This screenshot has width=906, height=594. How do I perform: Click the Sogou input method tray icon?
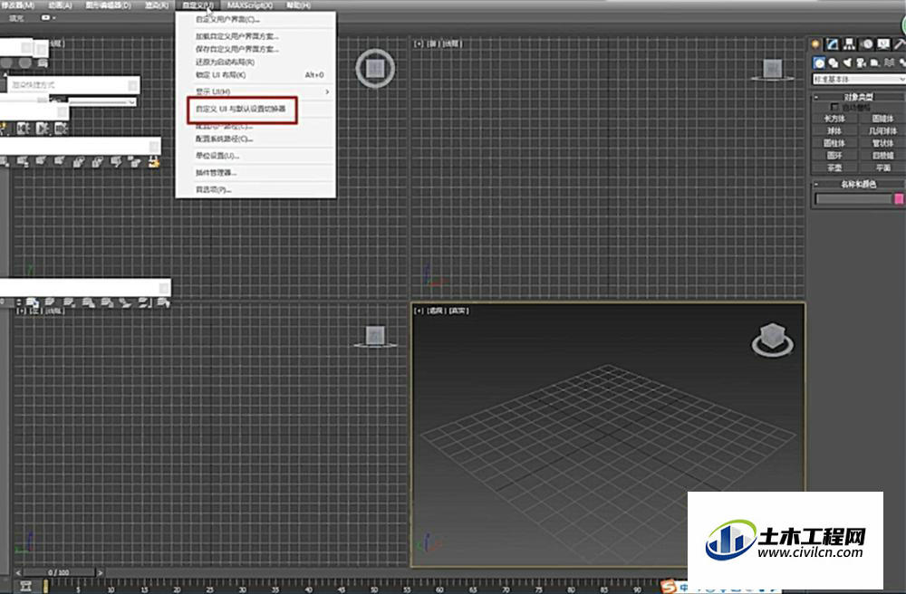pos(670,586)
